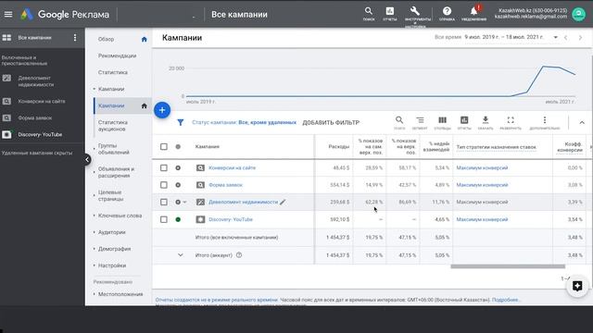Open Tools and settings wrench icon
Image resolution: width=593 pixels, height=333 pixels.
click(415, 11)
